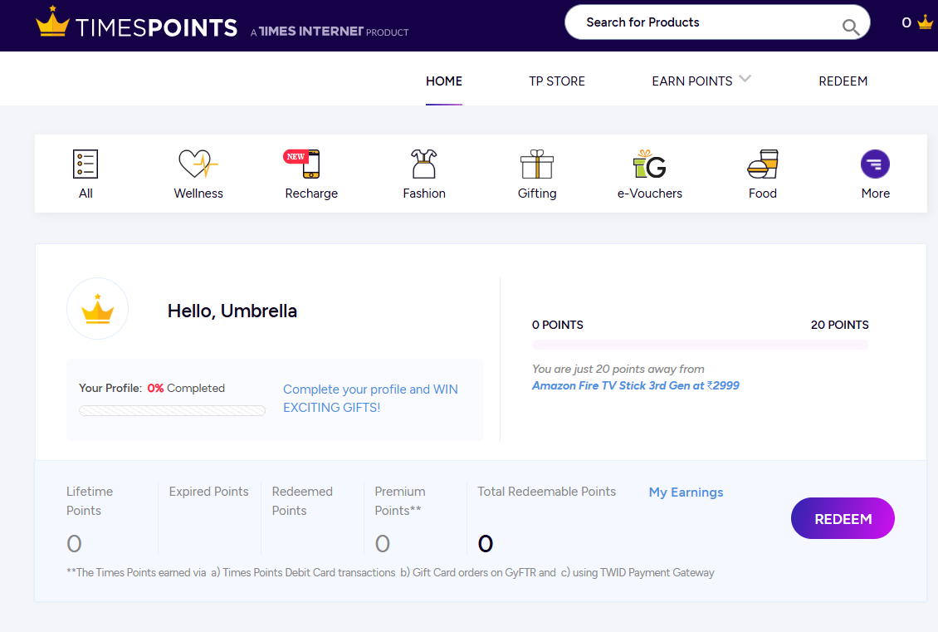Screen dimensions: 938x632
Task: Open the Gifting gift box icon
Action: pos(537,164)
